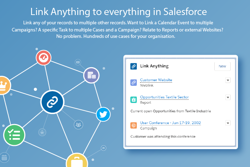250x167 pixels.
Task: Select the orange crown icon
Action: click(x=3, y=85)
